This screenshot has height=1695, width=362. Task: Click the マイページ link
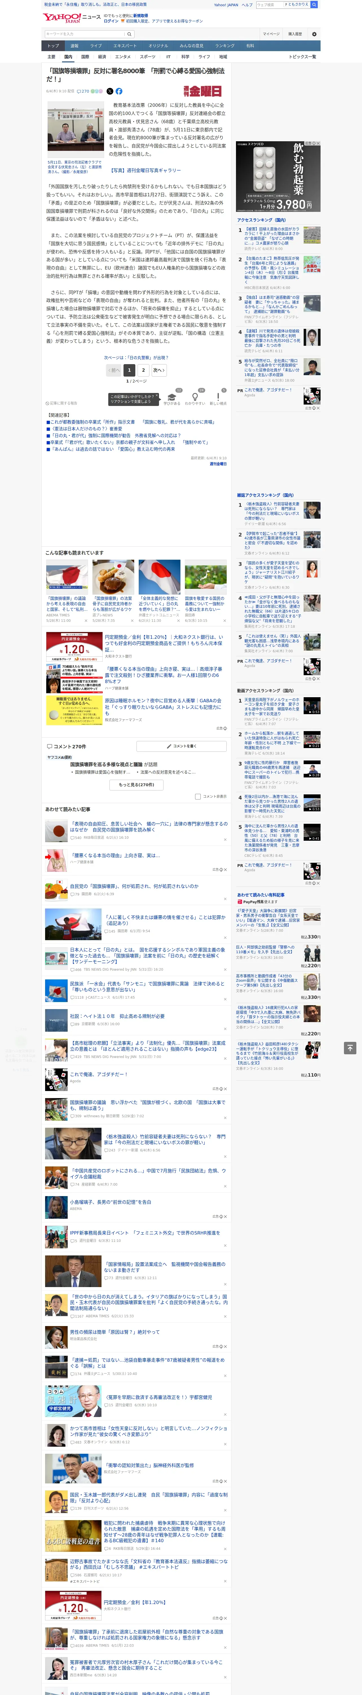271,34
